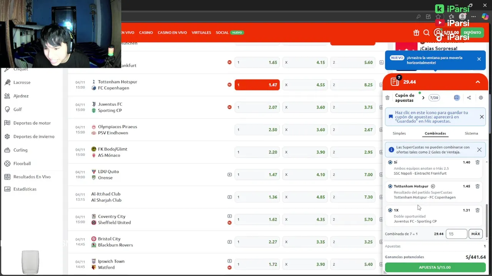Place the bet with APUESTA S/15.00
The width and height of the screenshot is (492, 276).
coord(435,267)
